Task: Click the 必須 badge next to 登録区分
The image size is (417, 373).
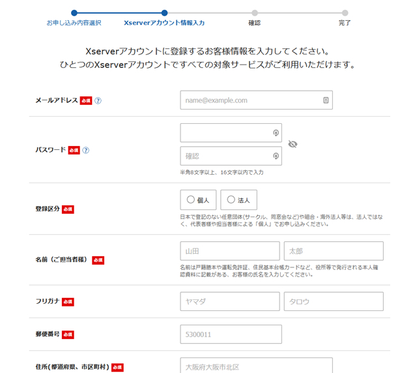Action: tap(68, 209)
